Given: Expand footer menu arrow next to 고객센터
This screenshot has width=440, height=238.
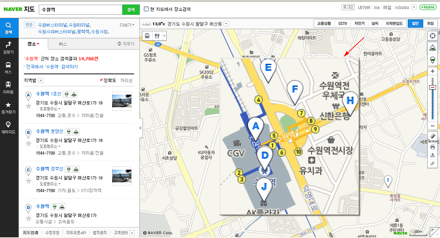Looking at the screenshot, I should point(132,233).
